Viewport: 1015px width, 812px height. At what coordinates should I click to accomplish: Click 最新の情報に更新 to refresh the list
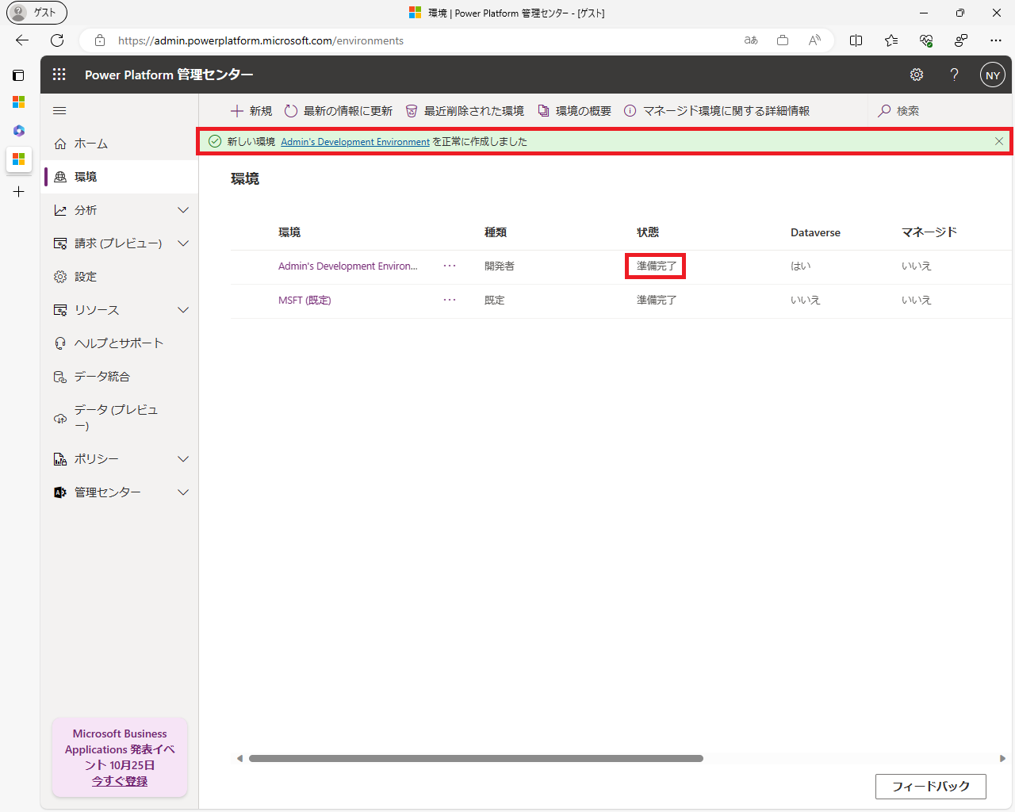(339, 111)
